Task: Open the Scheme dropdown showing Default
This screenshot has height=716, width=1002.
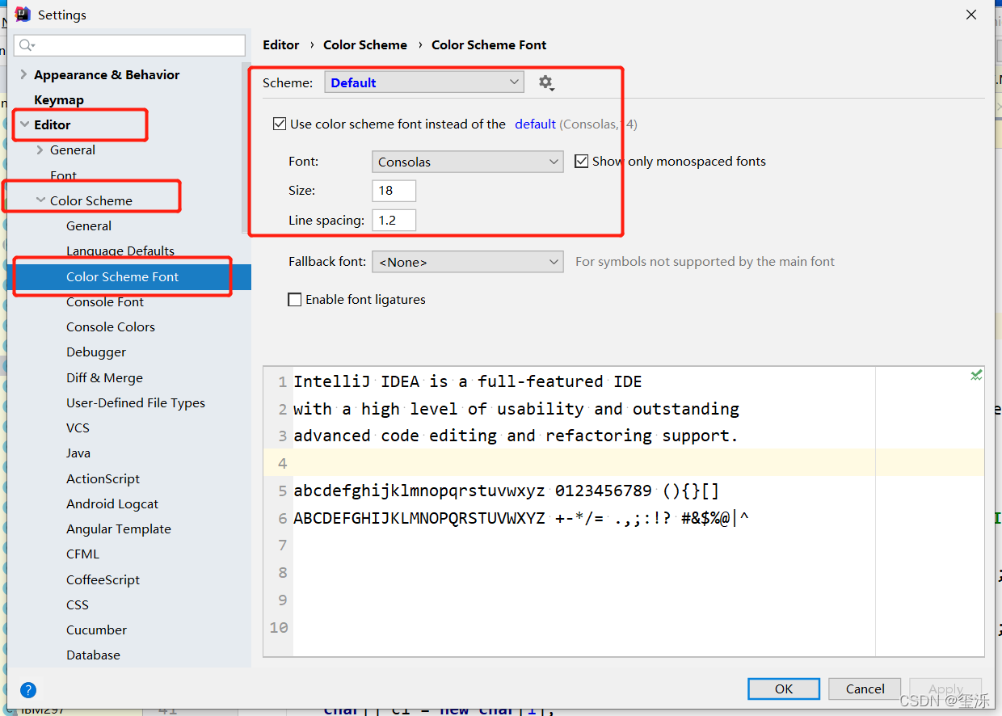Action: [424, 82]
